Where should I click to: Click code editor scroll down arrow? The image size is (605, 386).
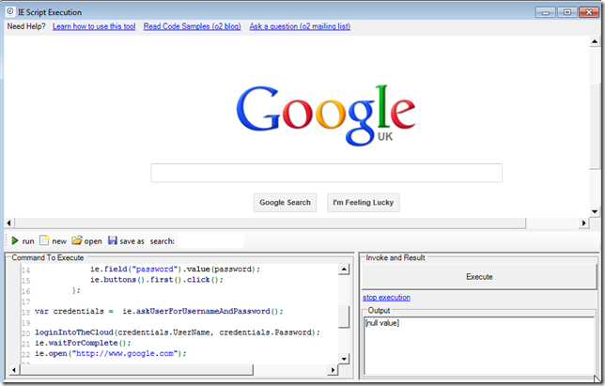(344, 359)
